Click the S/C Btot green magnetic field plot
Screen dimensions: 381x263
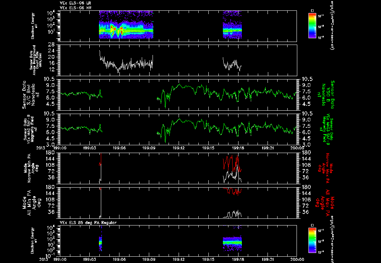178,95
